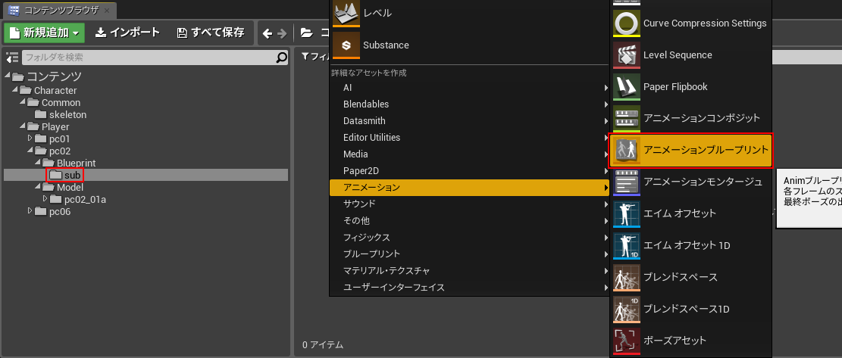The image size is (842, 358).
Task: Collapse the pc02 folder
Action: coord(30,151)
